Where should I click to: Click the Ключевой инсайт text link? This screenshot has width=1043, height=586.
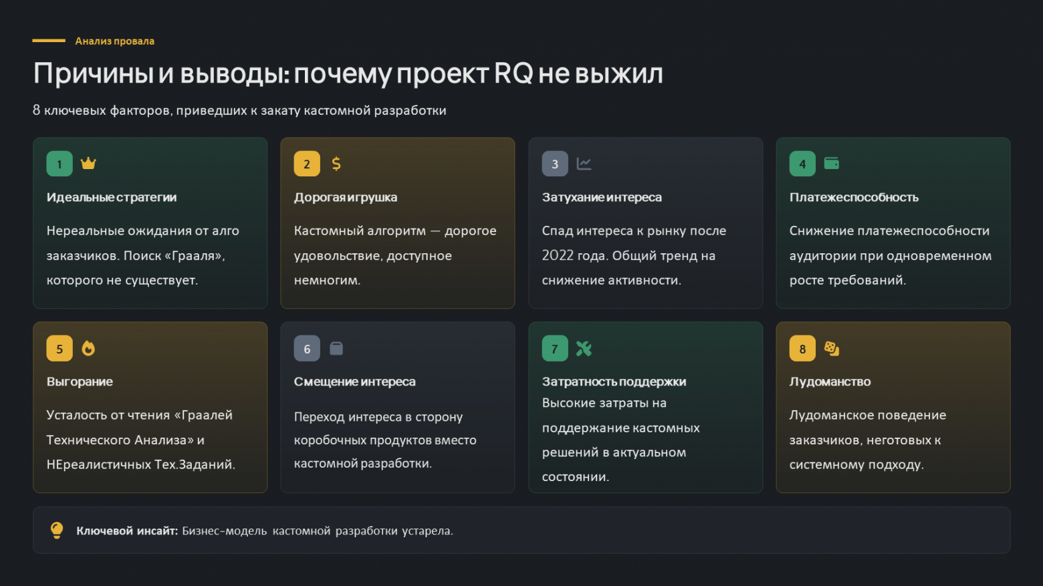pyautogui.click(x=126, y=531)
